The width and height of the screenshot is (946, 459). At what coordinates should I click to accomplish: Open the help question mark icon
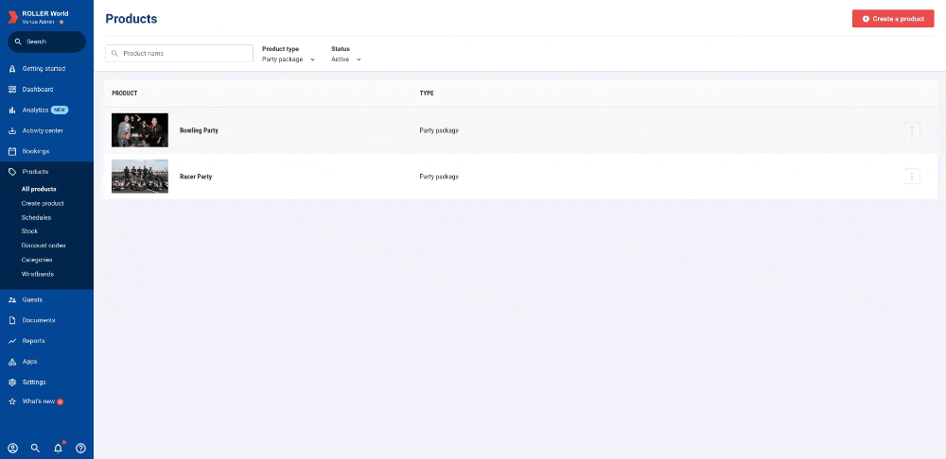(x=80, y=449)
